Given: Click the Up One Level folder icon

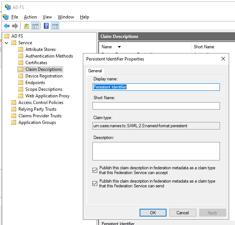Looking at the screenshot, I should point(27,26).
